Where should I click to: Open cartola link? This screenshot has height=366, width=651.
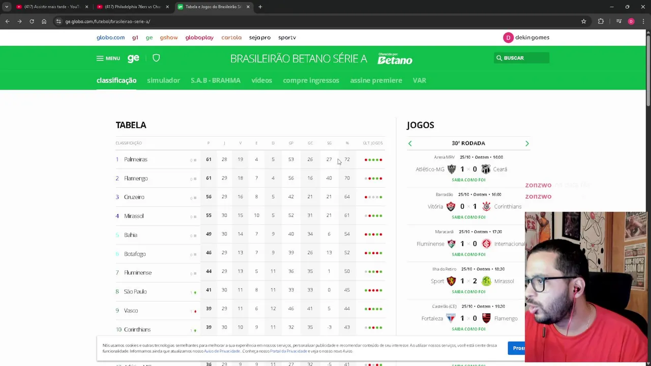coord(231,37)
